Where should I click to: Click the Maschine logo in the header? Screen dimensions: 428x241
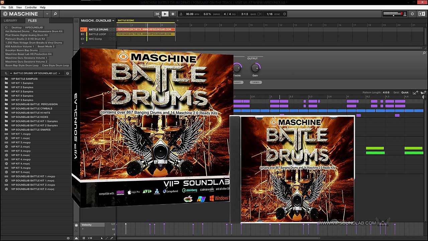click(21, 14)
